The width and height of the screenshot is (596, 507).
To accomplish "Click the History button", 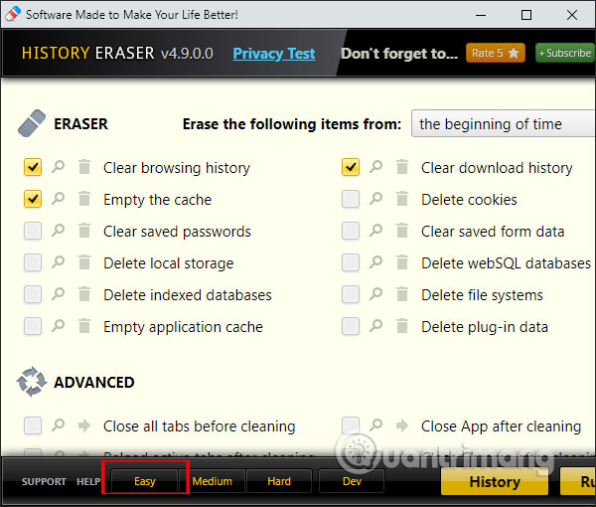I will (x=495, y=482).
